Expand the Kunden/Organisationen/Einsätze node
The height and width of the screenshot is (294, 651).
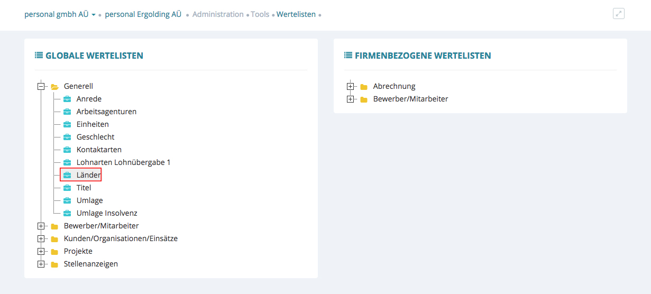[41, 238]
